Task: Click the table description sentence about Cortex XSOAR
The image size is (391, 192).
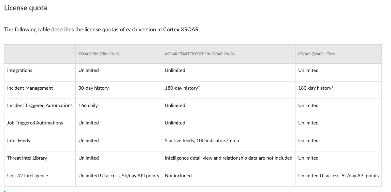Action: (x=102, y=29)
